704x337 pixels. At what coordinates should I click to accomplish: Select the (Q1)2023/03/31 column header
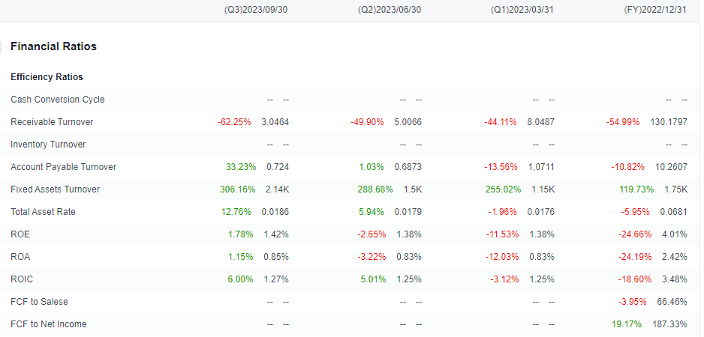click(522, 10)
